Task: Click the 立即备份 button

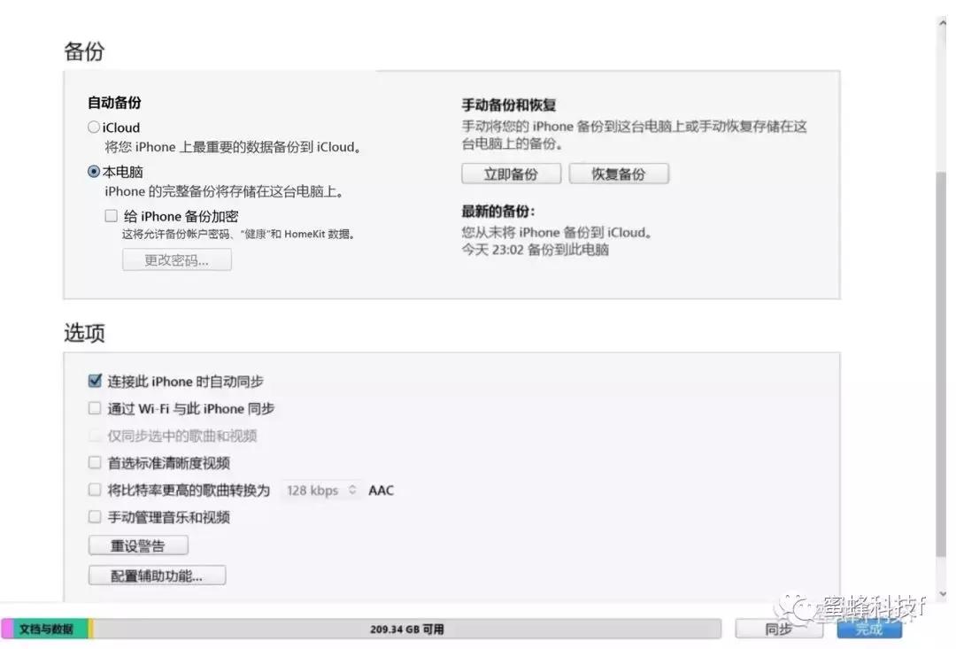Action: coord(511,174)
